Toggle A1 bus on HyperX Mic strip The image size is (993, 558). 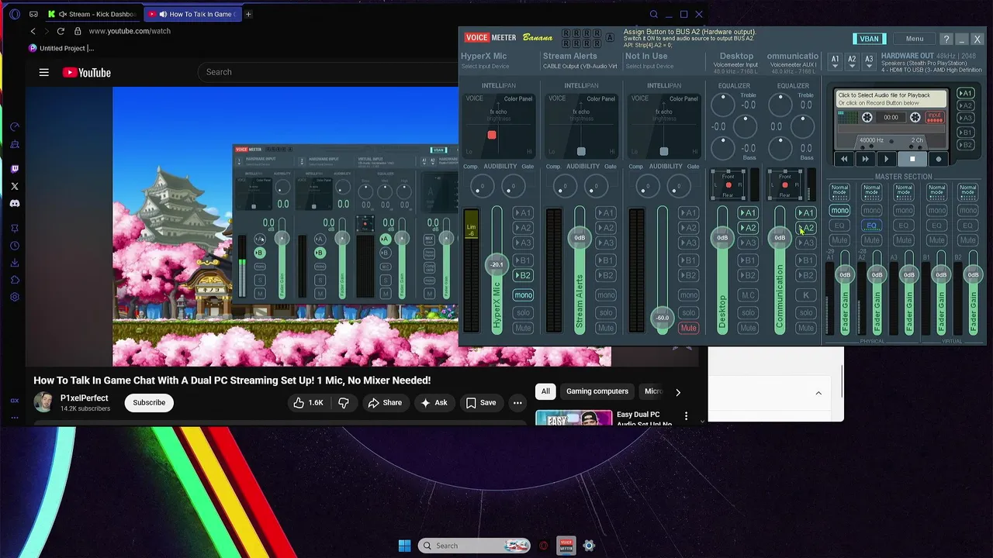pos(523,212)
